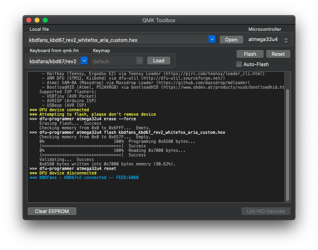Image resolution: width=318 pixels, height=250 pixels.
Task: Click the 'BootloadHID (Atmel, PS2AVRGB)' line
Action: click(x=163, y=87)
